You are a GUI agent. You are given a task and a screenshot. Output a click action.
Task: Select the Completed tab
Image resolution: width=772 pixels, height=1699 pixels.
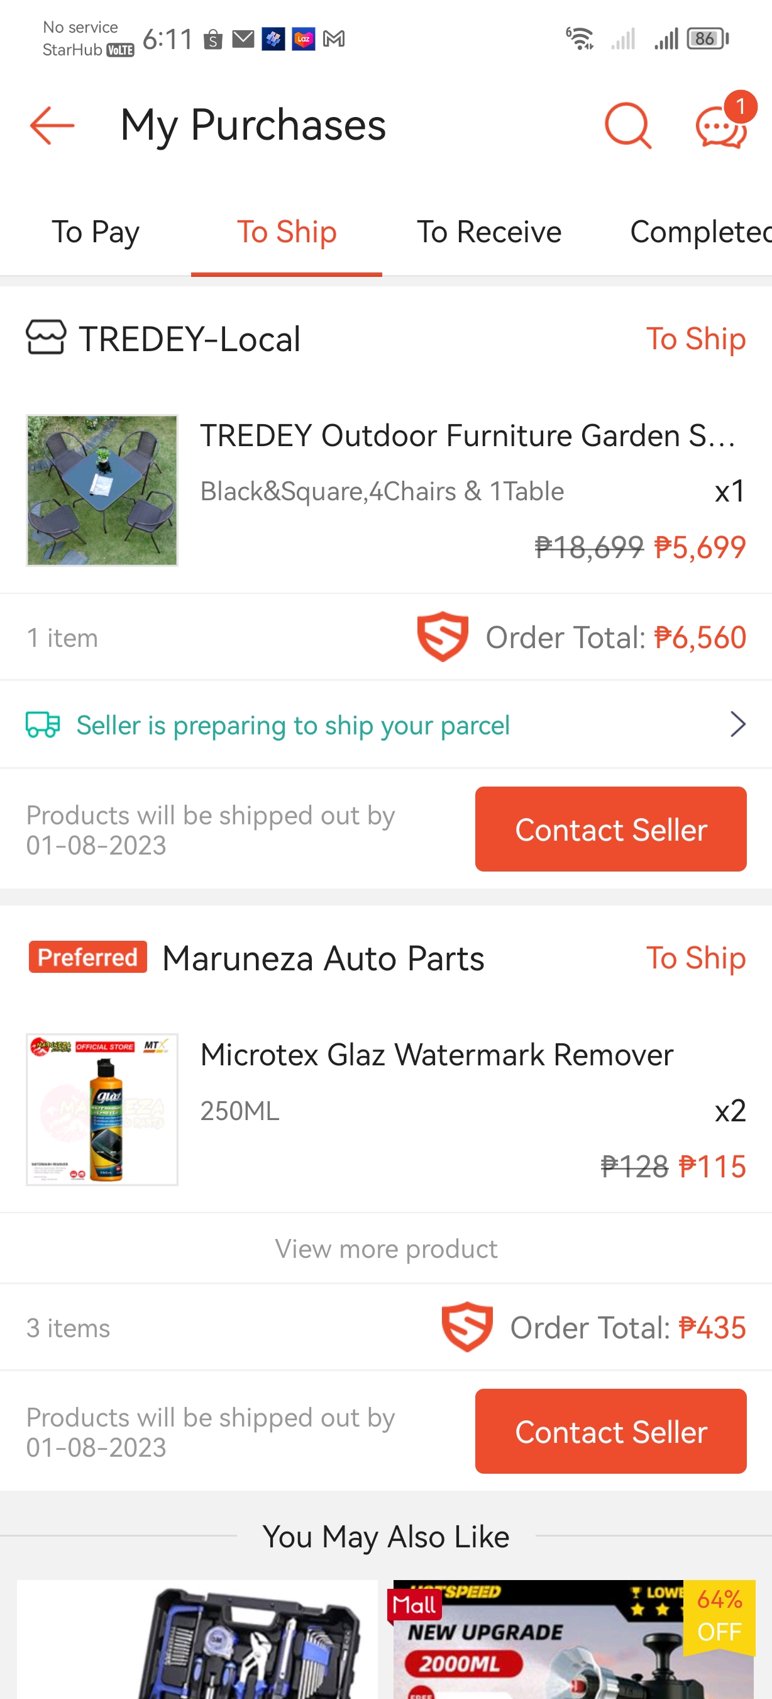(700, 232)
